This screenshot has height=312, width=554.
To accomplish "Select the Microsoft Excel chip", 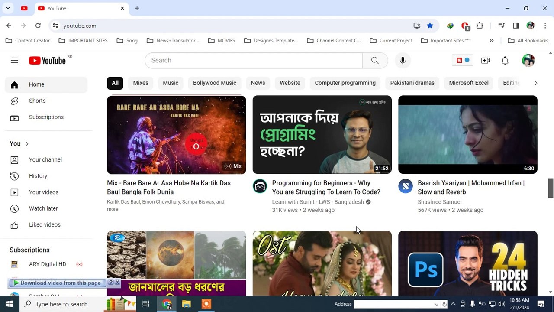I will [x=469, y=83].
